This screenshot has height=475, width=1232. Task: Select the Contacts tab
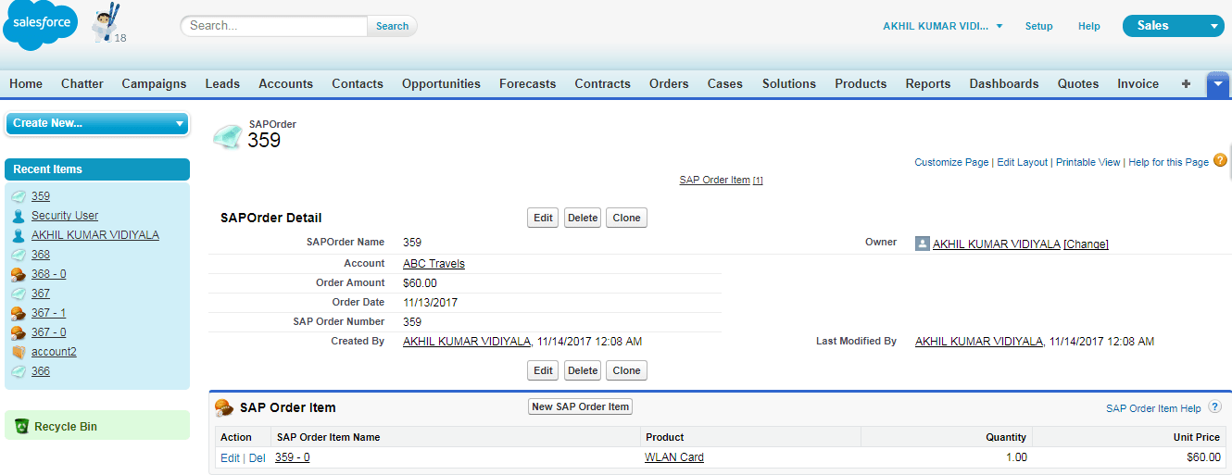click(x=358, y=83)
